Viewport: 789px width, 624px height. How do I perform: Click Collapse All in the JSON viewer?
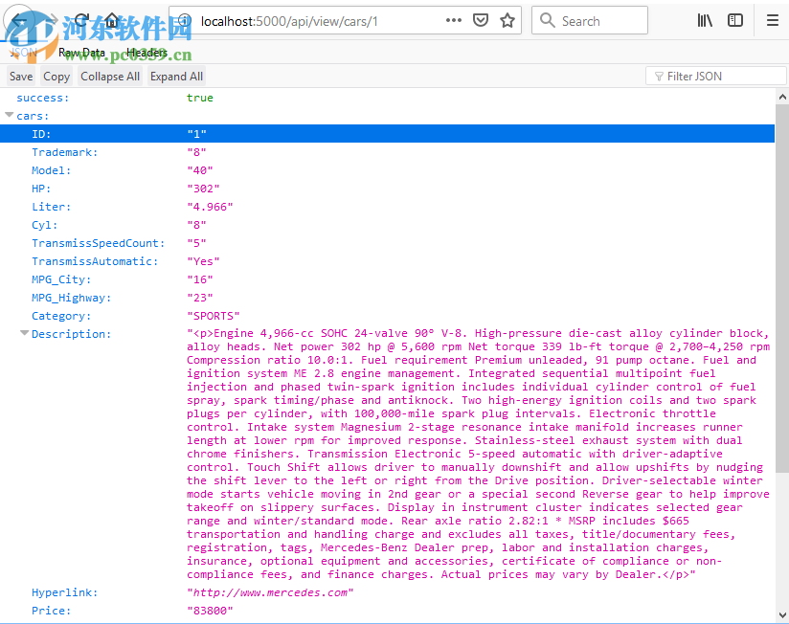click(x=110, y=76)
